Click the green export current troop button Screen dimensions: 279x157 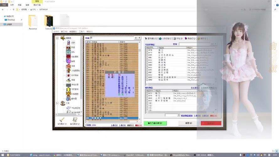click(155, 123)
